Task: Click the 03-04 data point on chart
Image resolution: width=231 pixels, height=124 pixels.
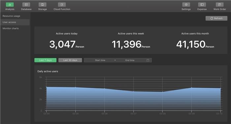Action: (47, 87)
